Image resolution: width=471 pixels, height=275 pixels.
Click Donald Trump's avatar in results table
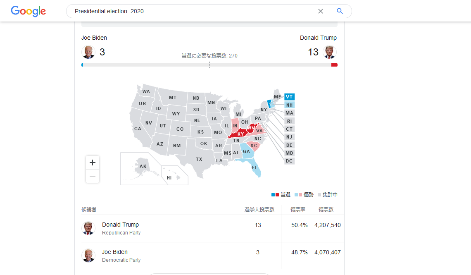(x=88, y=228)
